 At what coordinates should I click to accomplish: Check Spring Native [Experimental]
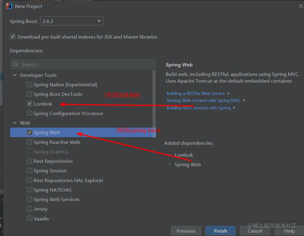[x=29, y=84]
